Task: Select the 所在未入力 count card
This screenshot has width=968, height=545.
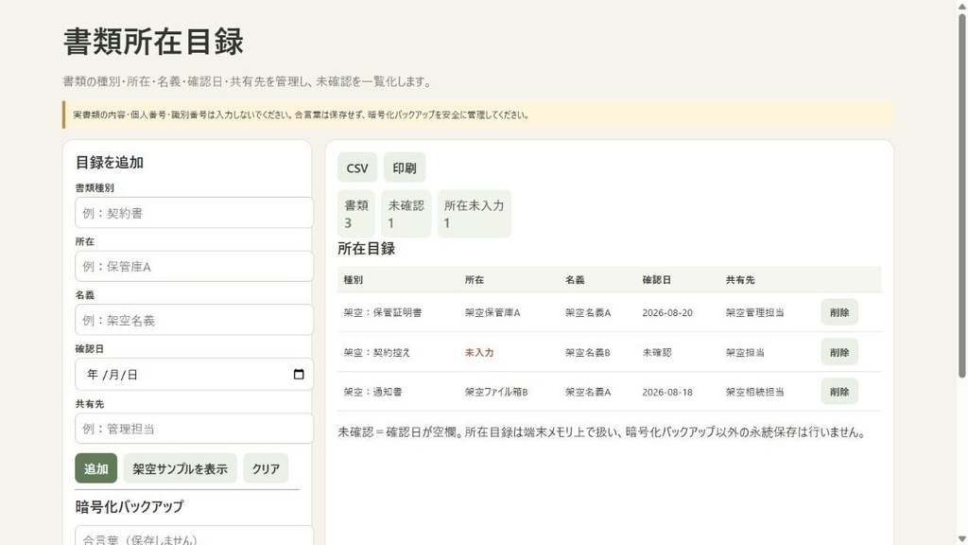Action: (x=475, y=214)
